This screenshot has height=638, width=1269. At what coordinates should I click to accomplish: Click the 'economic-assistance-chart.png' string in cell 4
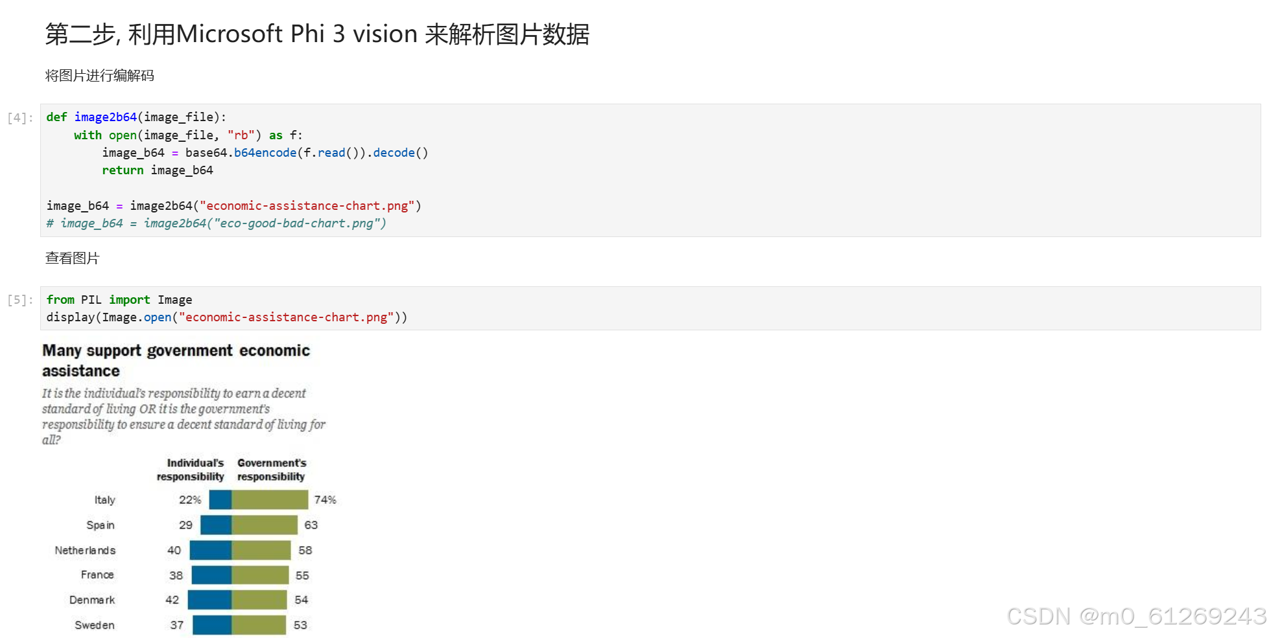(x=307, y=206)
